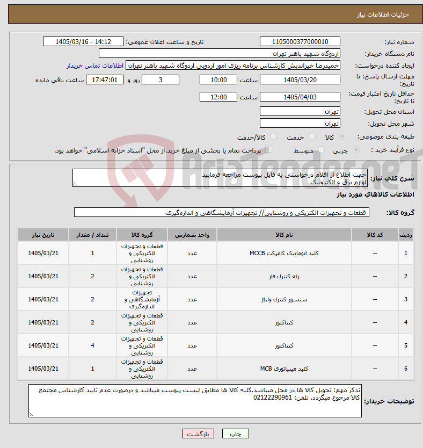Click the response deadline date 1405/03/20
Image resolution: width=423 pixels, height=448 pixels.
[x=300, y=80]
